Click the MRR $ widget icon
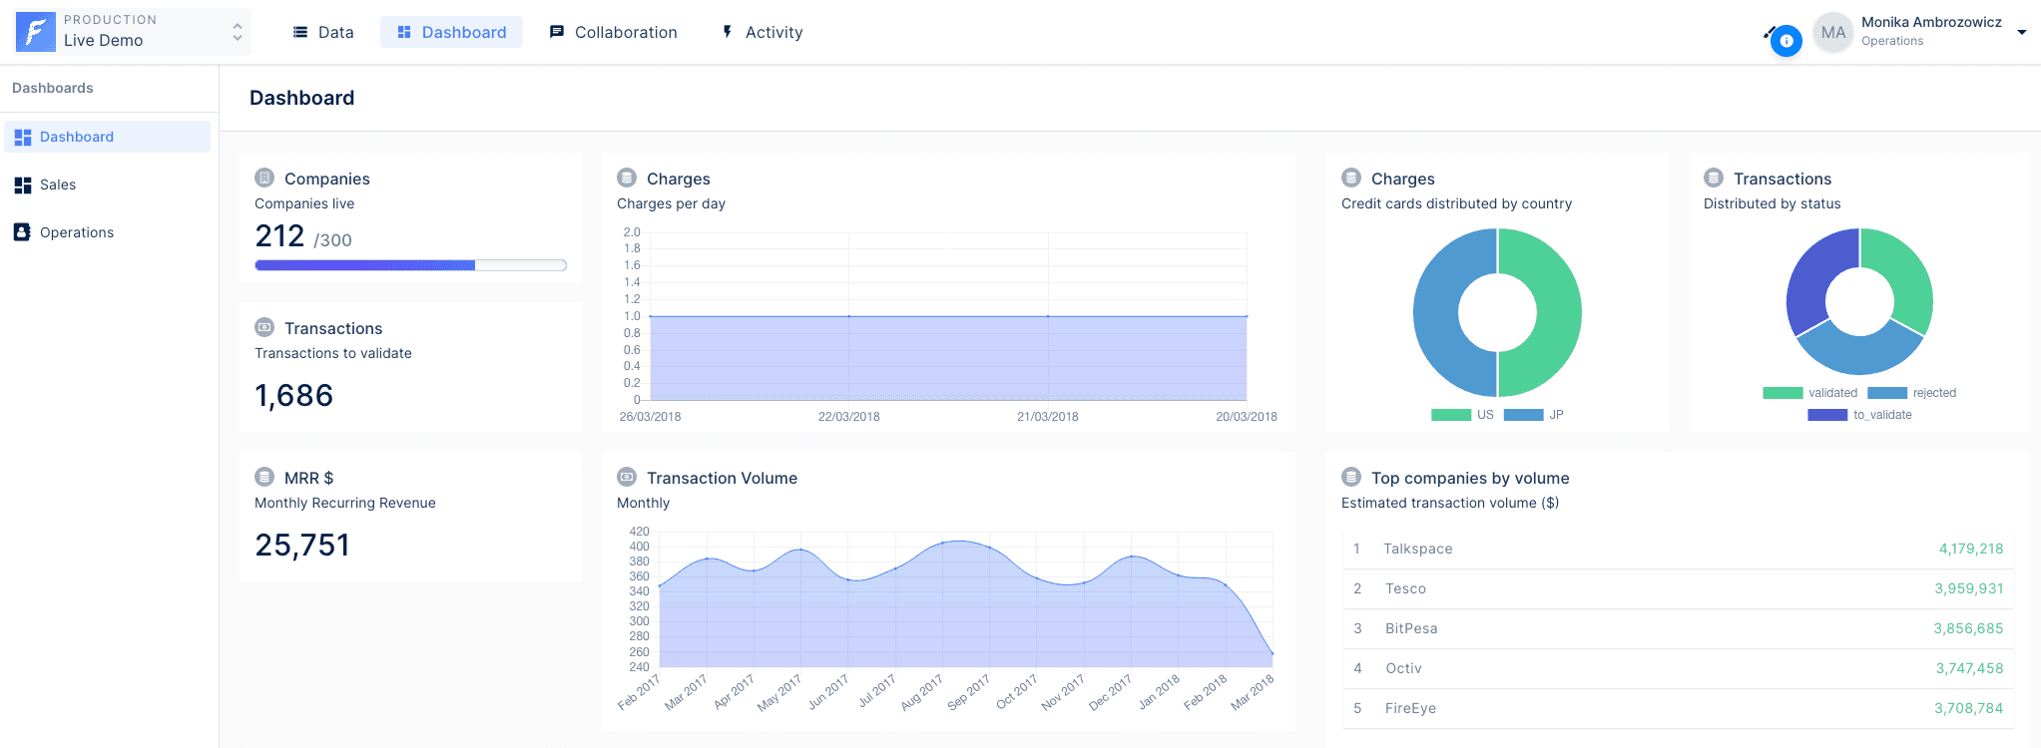2041x748 pixels. 264,477
